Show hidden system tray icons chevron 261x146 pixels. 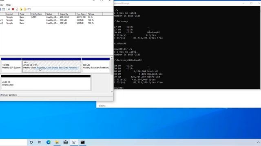pos(258,142)
